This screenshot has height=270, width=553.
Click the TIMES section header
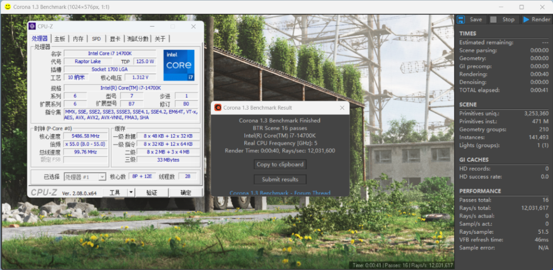pos(467,33)
